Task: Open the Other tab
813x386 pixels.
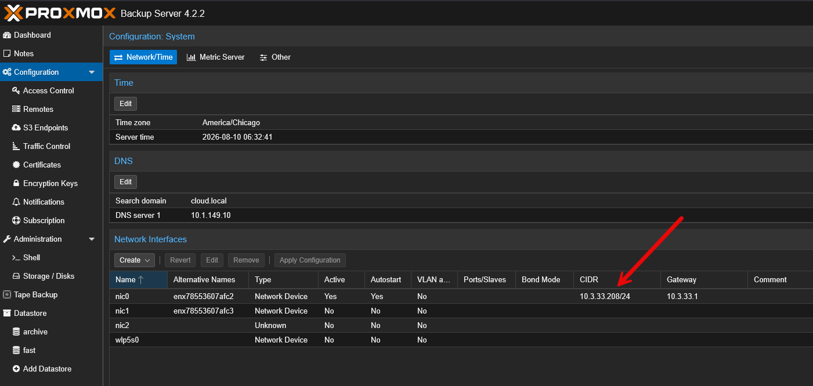Action: 275,57
